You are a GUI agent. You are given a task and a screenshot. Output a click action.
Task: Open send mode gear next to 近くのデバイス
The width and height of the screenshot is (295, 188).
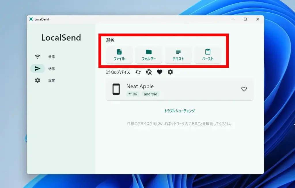tap(170, 72)
